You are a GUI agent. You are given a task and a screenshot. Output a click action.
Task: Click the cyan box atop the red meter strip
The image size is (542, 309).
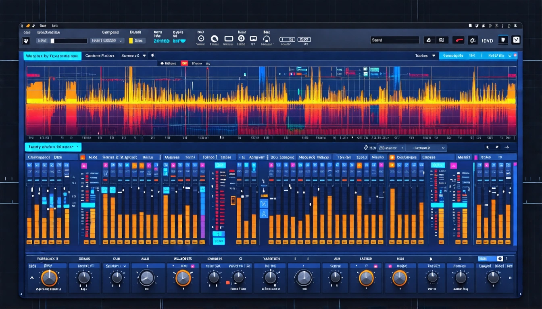point(220,165)
